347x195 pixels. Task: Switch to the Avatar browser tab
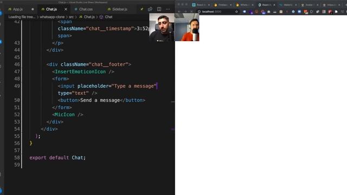310,5
